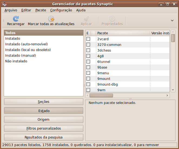The height and width of the screenshot is (149, 179).
Task: Click the horizontal scrollbar thumb
Action: pyautogui.click(x=101, y=96)
